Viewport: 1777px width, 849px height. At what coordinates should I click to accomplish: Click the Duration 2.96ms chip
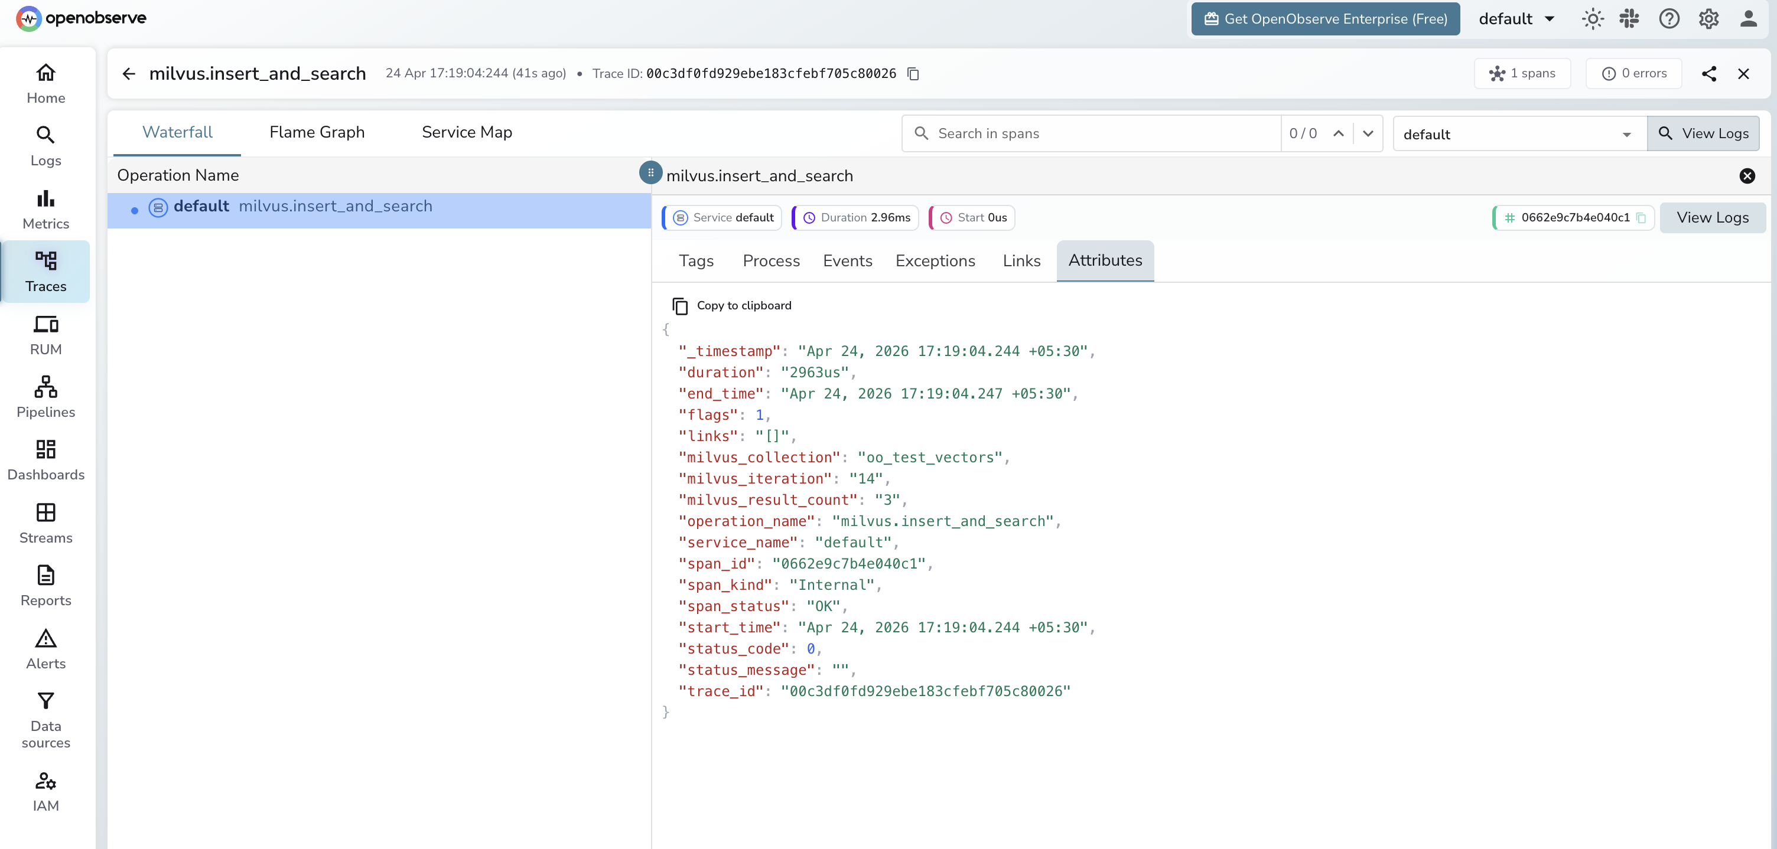(x=855, y=218)
